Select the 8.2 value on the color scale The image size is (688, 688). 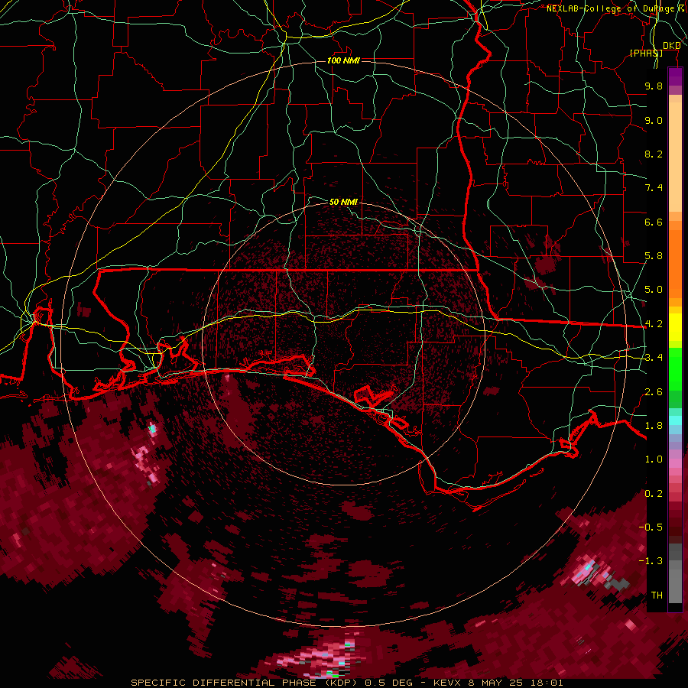click(x=654, y=154)
